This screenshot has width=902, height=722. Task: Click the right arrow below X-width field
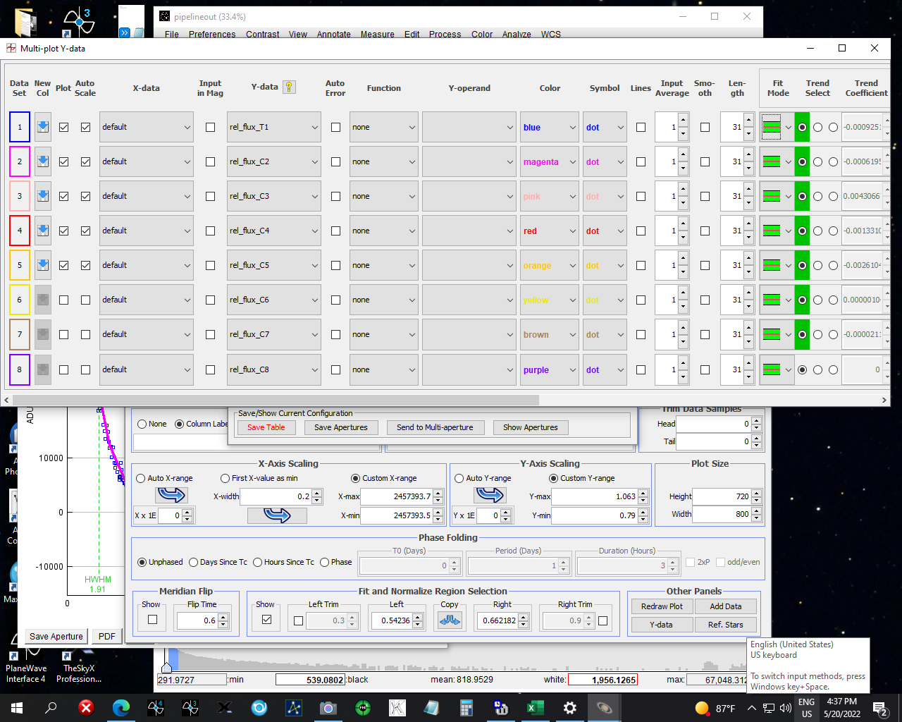tap(277, 515)
